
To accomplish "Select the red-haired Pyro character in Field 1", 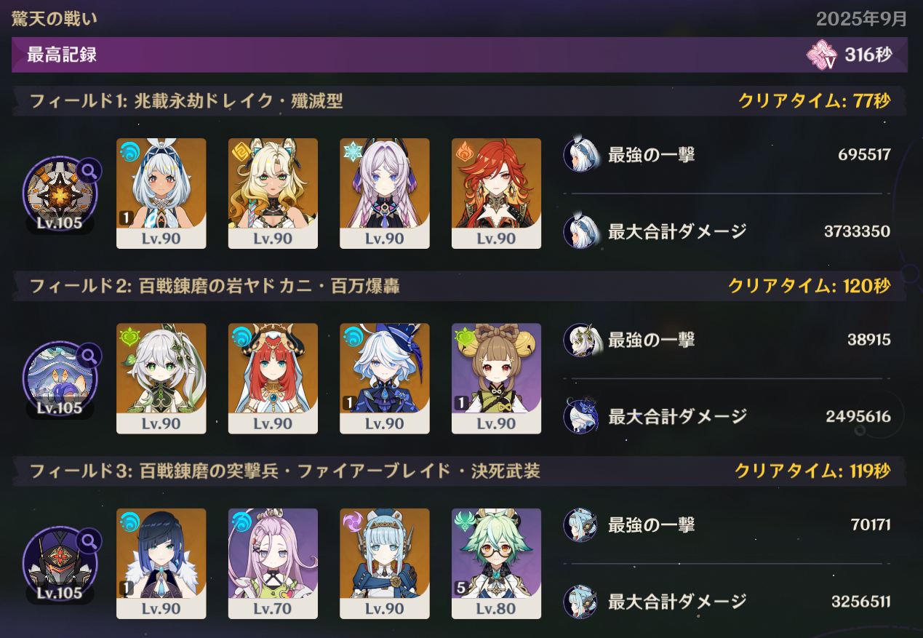I will pyautogui.click(x=496, y=194).
